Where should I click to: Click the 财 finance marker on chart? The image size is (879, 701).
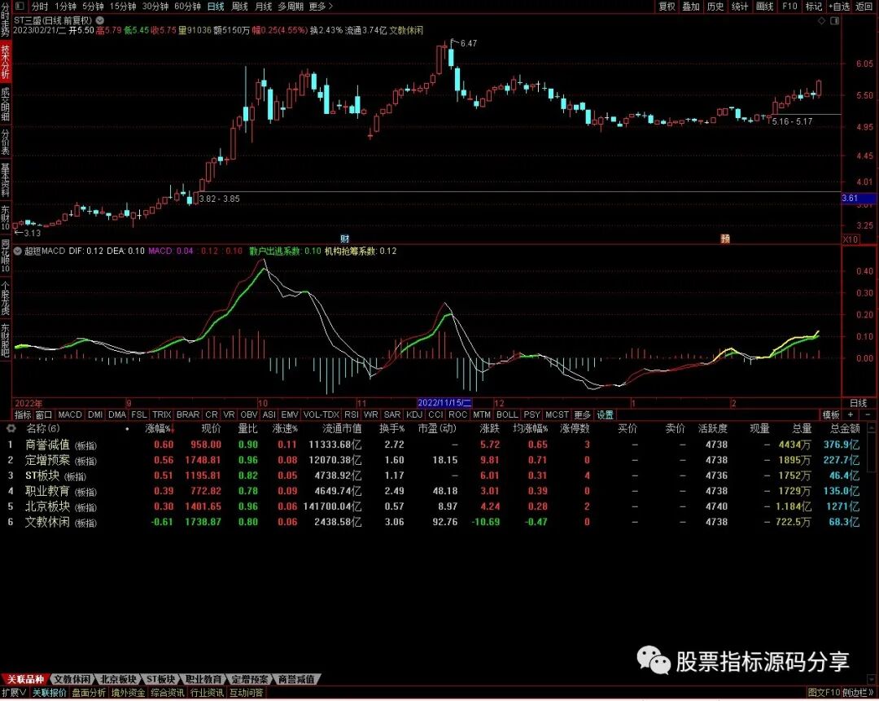coord(345,239)
